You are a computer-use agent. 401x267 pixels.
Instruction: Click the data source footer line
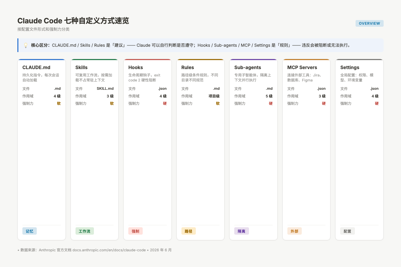[x=95, y=250]
